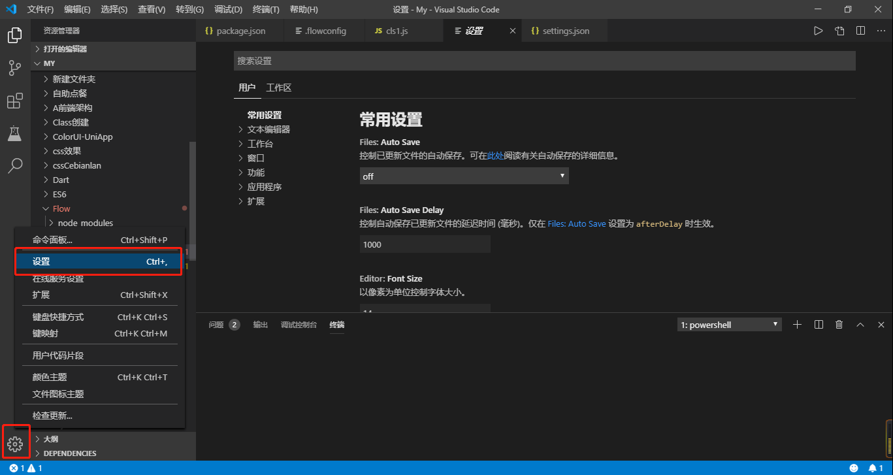893x475 pixels.
Task: Close the terminal panel
Action: coord(881,325)
